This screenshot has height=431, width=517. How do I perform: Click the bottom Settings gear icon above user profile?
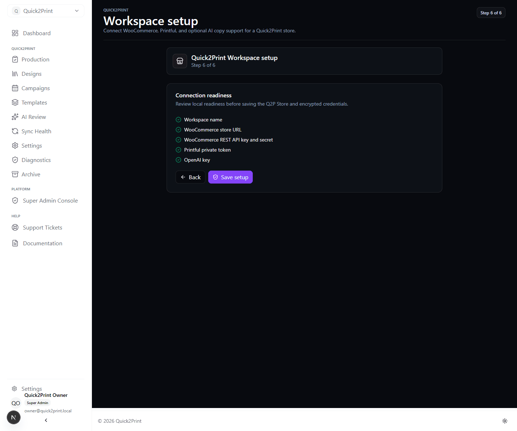14,389
